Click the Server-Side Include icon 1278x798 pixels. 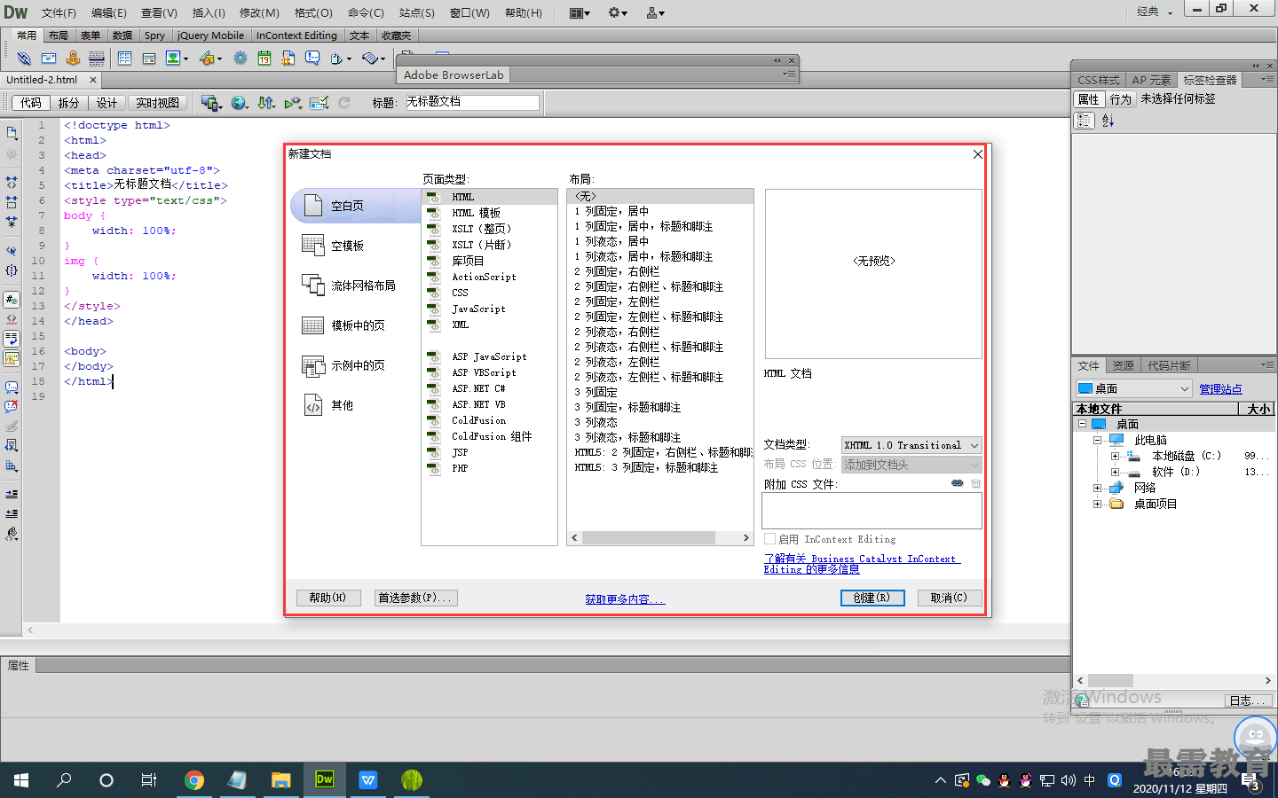click(x=288, y=58)
